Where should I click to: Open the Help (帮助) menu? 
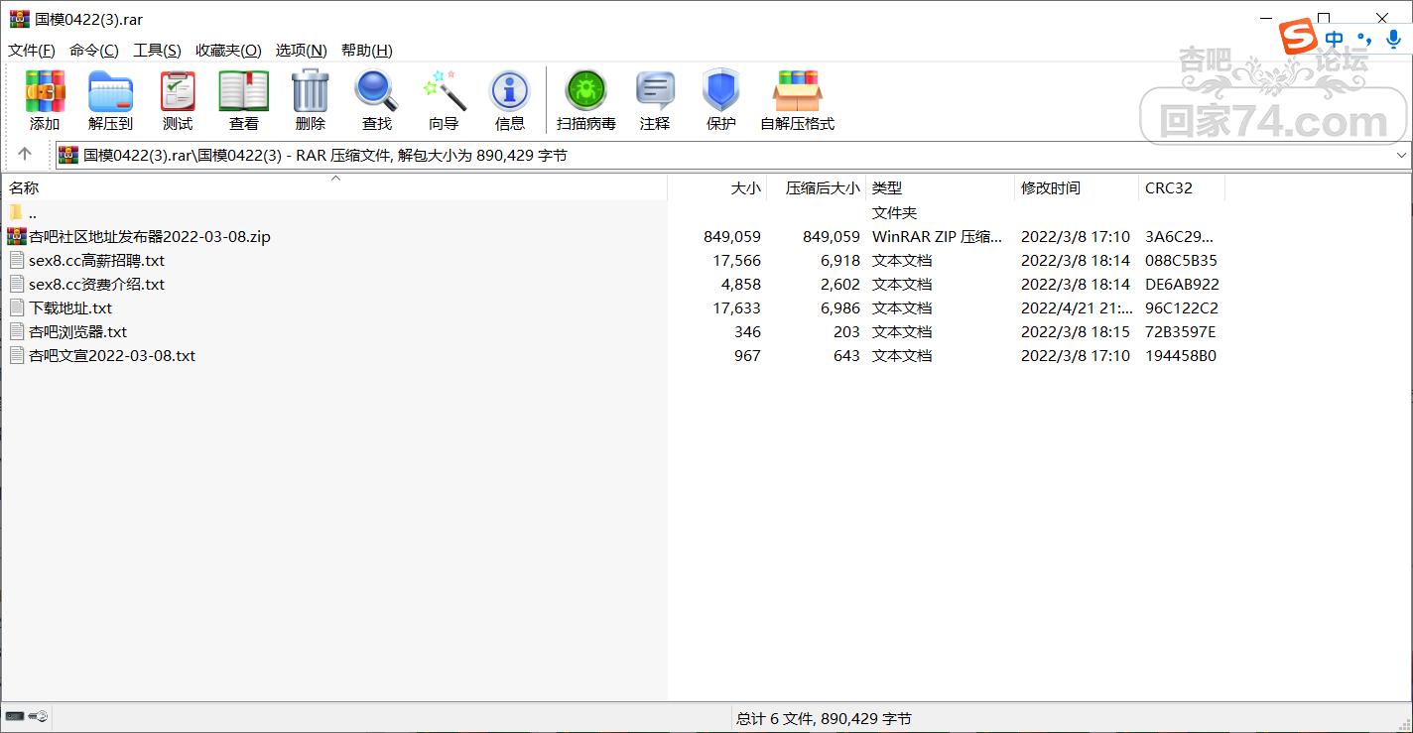[x=367, y=50]
